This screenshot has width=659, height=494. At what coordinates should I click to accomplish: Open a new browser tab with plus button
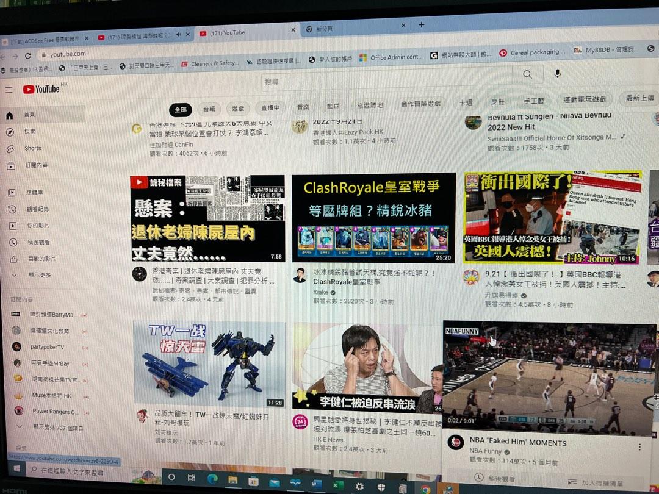(421, 25)
